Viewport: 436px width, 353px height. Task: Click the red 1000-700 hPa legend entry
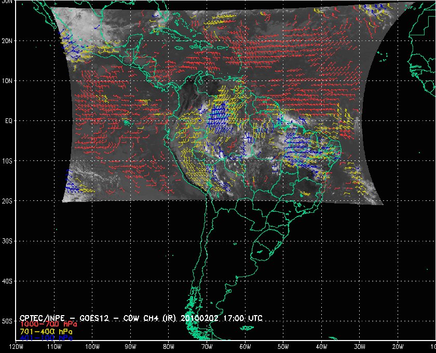pos(48,324)
